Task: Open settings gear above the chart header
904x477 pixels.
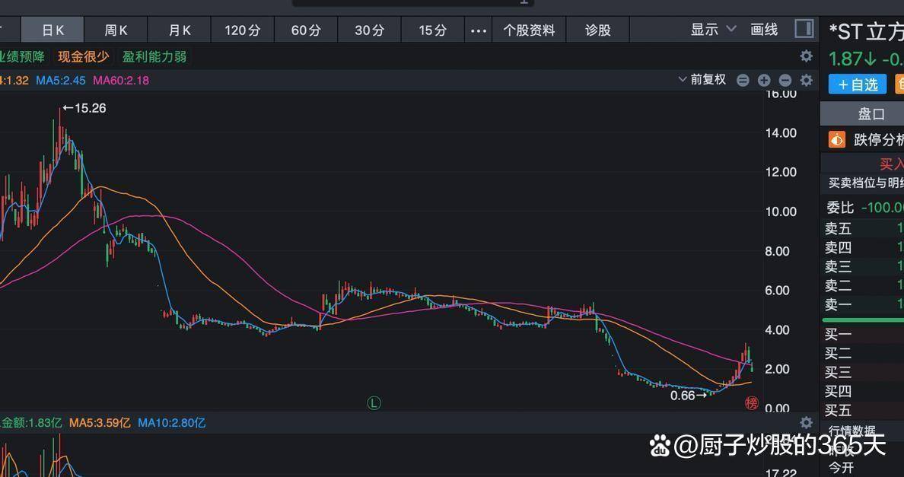Action: [806, 56]
